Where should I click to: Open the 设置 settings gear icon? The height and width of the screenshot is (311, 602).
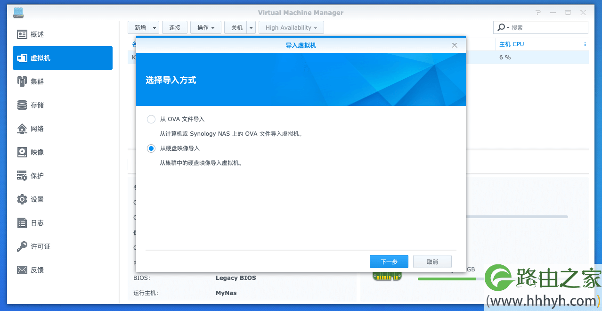22,199
